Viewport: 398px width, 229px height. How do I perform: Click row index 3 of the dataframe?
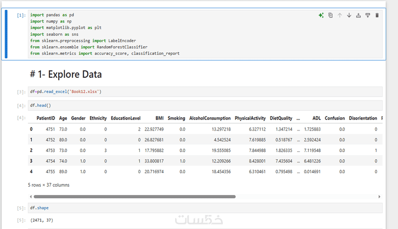point(31,161)
